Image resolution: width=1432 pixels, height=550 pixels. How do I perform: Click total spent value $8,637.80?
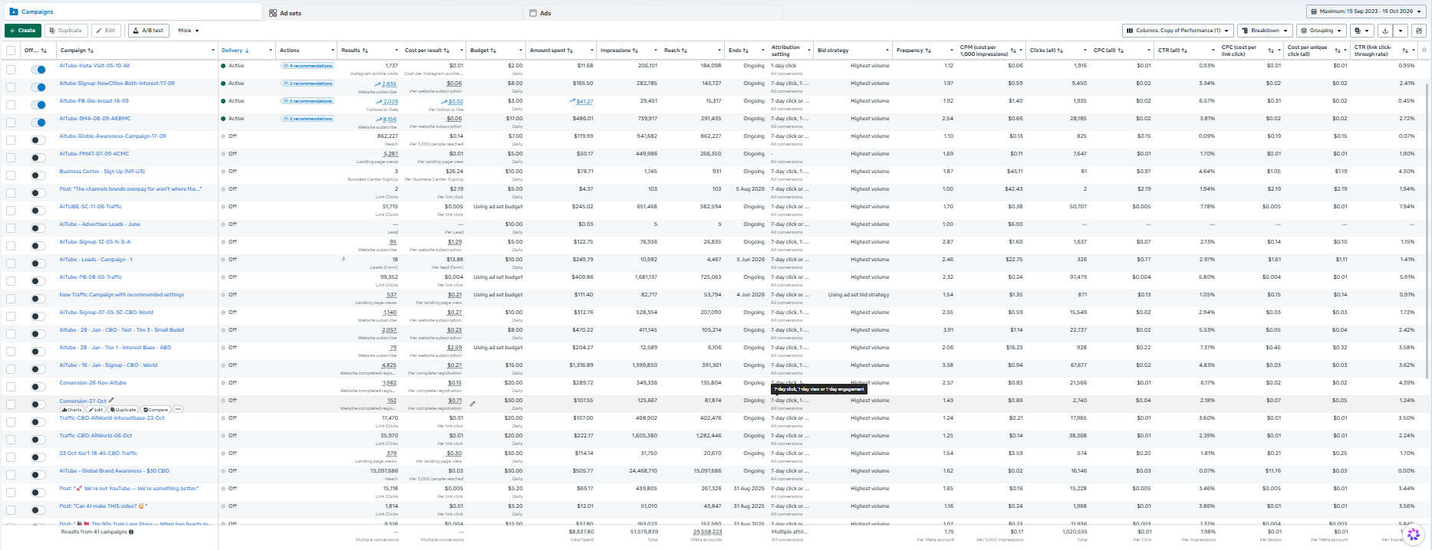(x=581, y=532)
